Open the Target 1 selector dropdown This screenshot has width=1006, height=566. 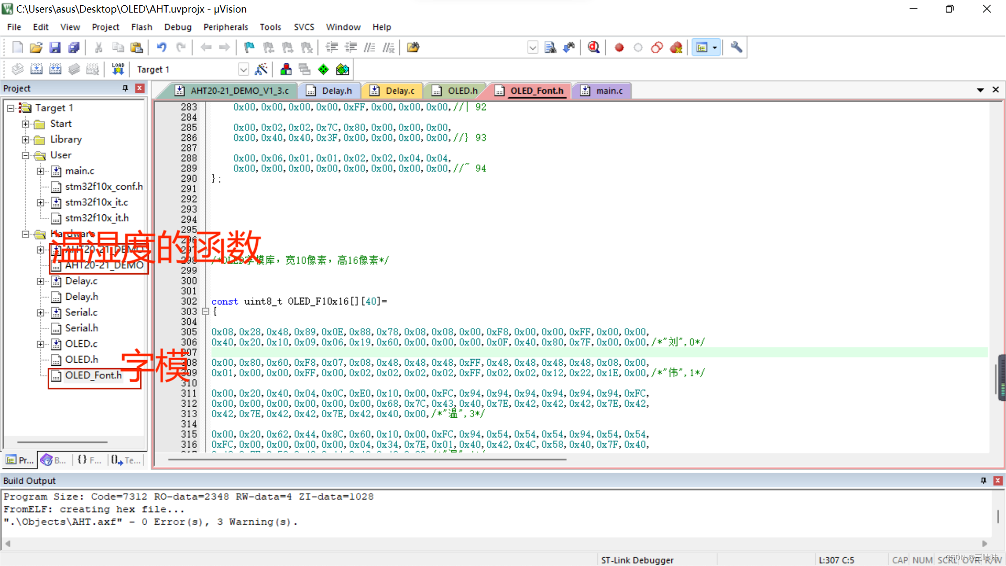(x=244, y=69)
